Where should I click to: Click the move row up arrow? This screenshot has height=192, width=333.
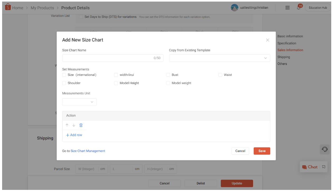click(67, 125)
